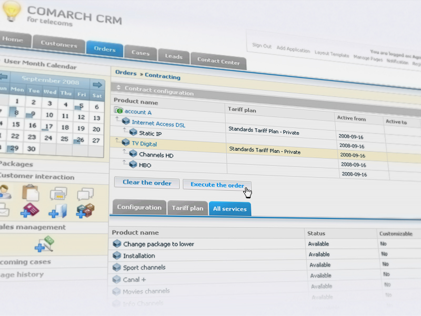Image resolution: width=421 pixels, height=316 pixels.
Task: Click the cube icon beside Installation
Action: (x=117, y=255)
